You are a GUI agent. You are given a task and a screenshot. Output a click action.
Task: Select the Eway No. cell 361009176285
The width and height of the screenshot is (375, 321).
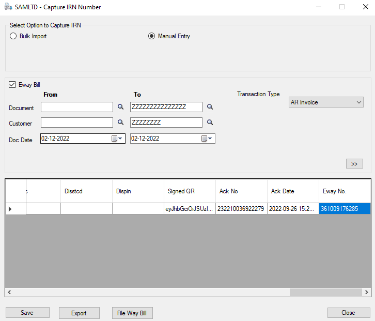(345, 209)
